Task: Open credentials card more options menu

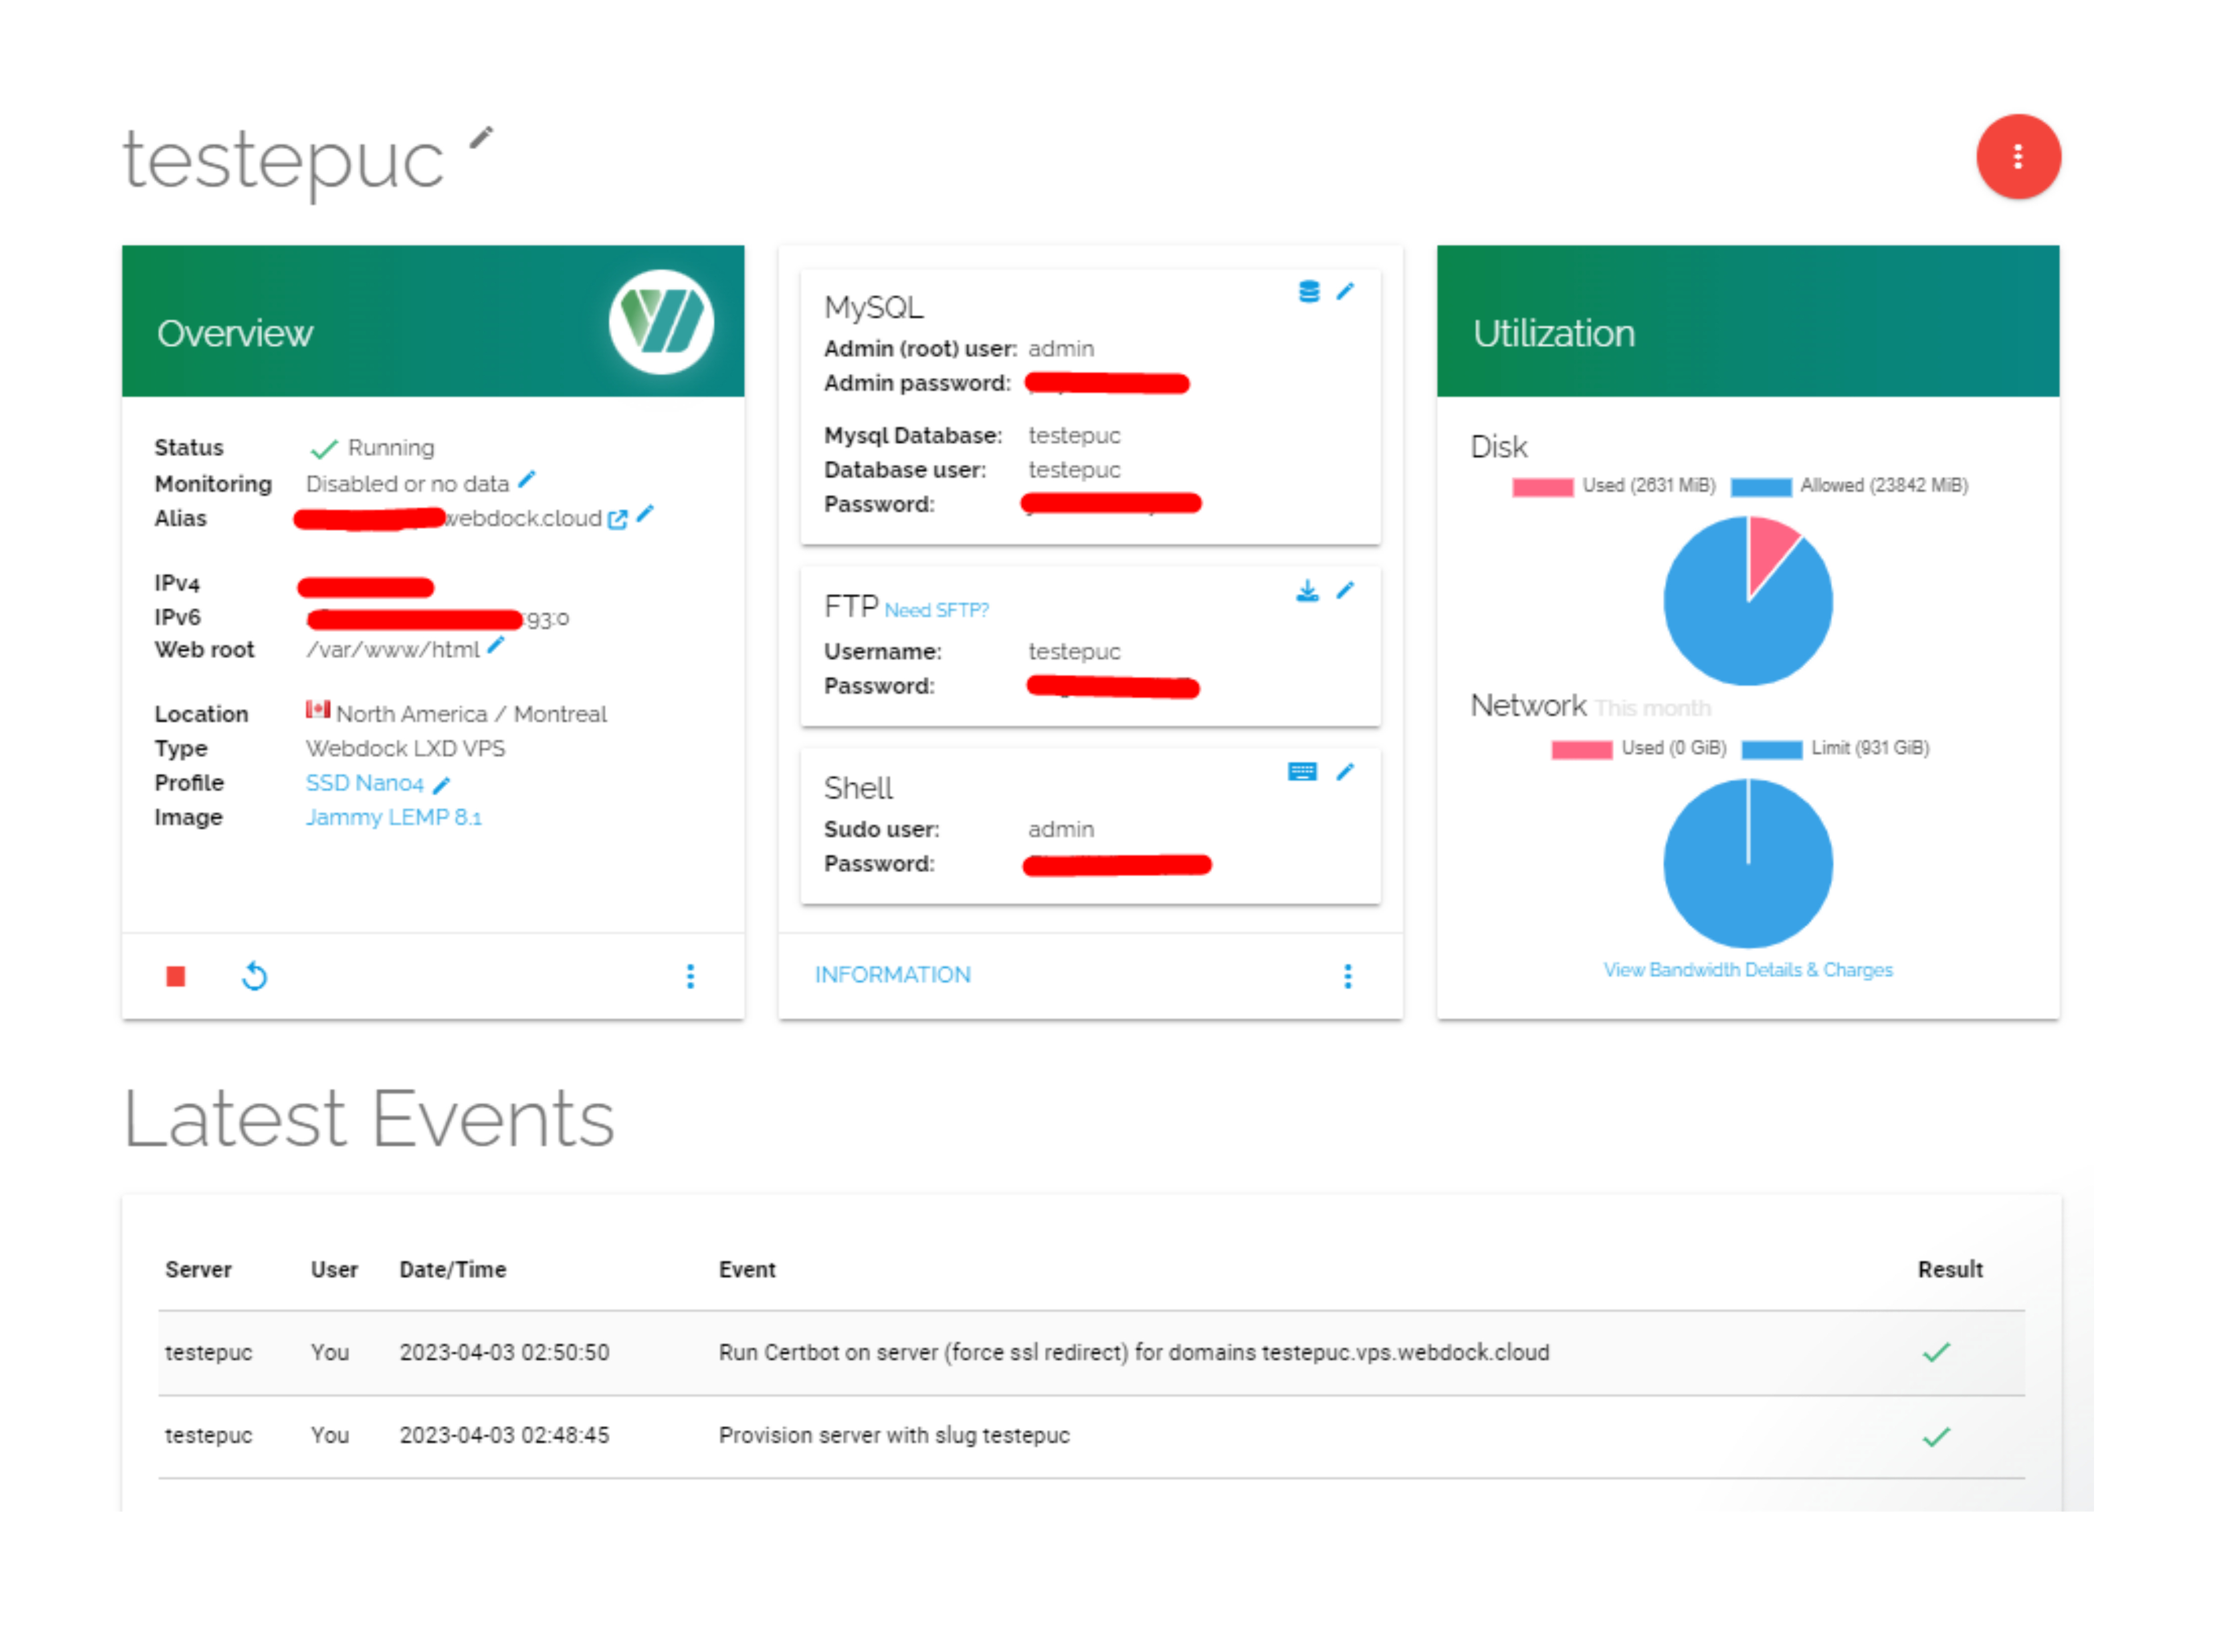Action: coord(1347,976)
